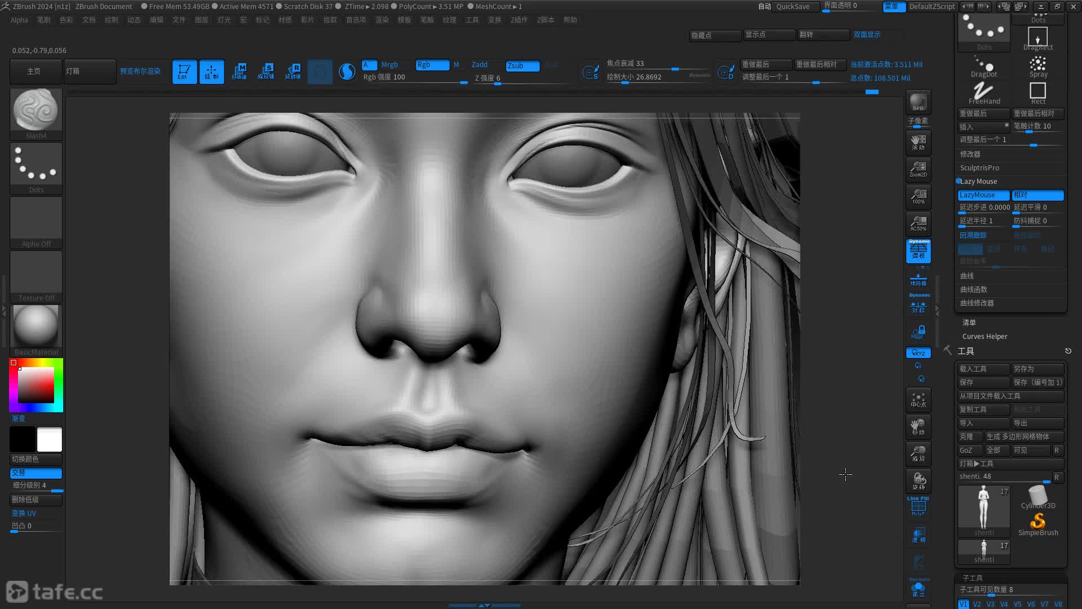
Task: Toggle the LazyMouse button
Action: pyautogui.click(x=983, y=195)
